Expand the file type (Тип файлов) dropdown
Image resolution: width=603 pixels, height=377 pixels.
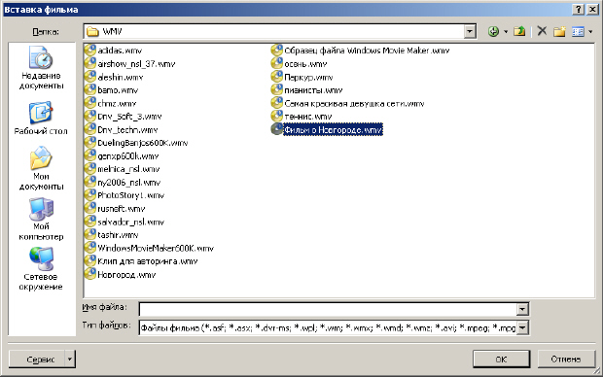pyautogui.click(x=522, y=327)
